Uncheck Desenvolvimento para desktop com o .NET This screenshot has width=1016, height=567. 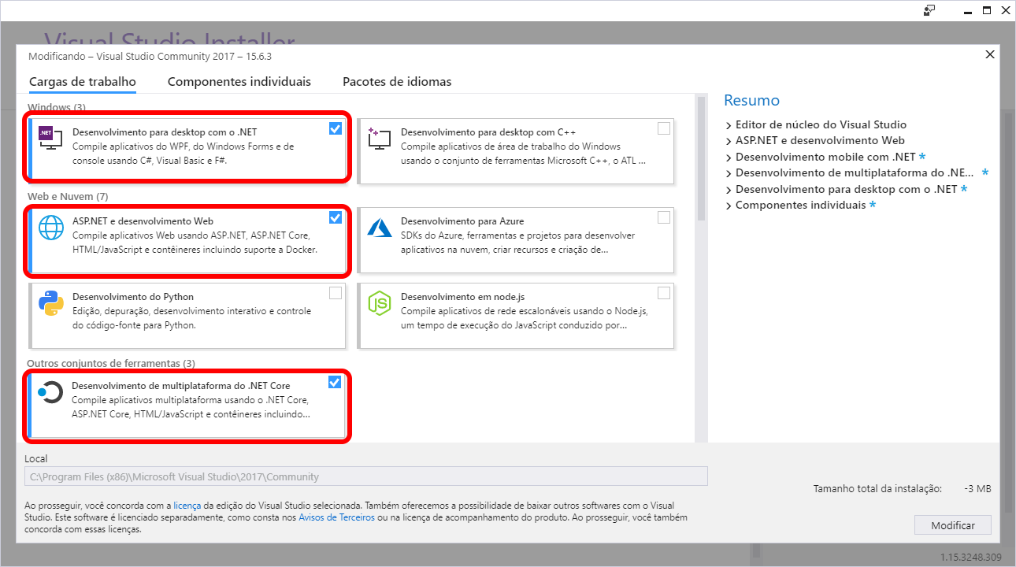click(336, 128)
